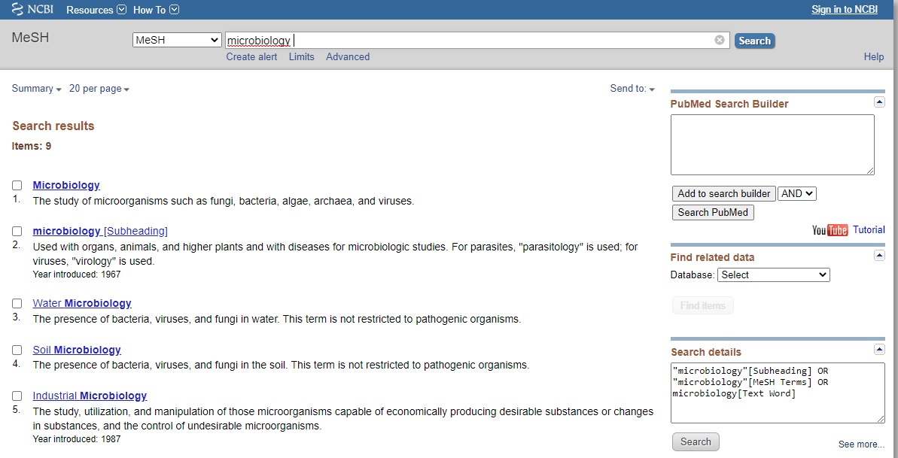The height and width of the screenshot is (458, 898).
Task: Open the Resources menu
Action: [x=95, y=10]
